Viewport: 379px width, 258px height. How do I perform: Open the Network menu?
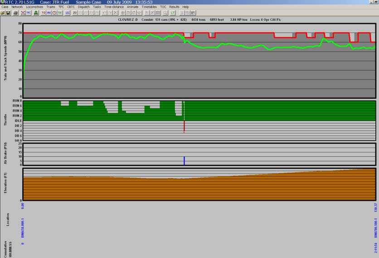pos(17,7)
